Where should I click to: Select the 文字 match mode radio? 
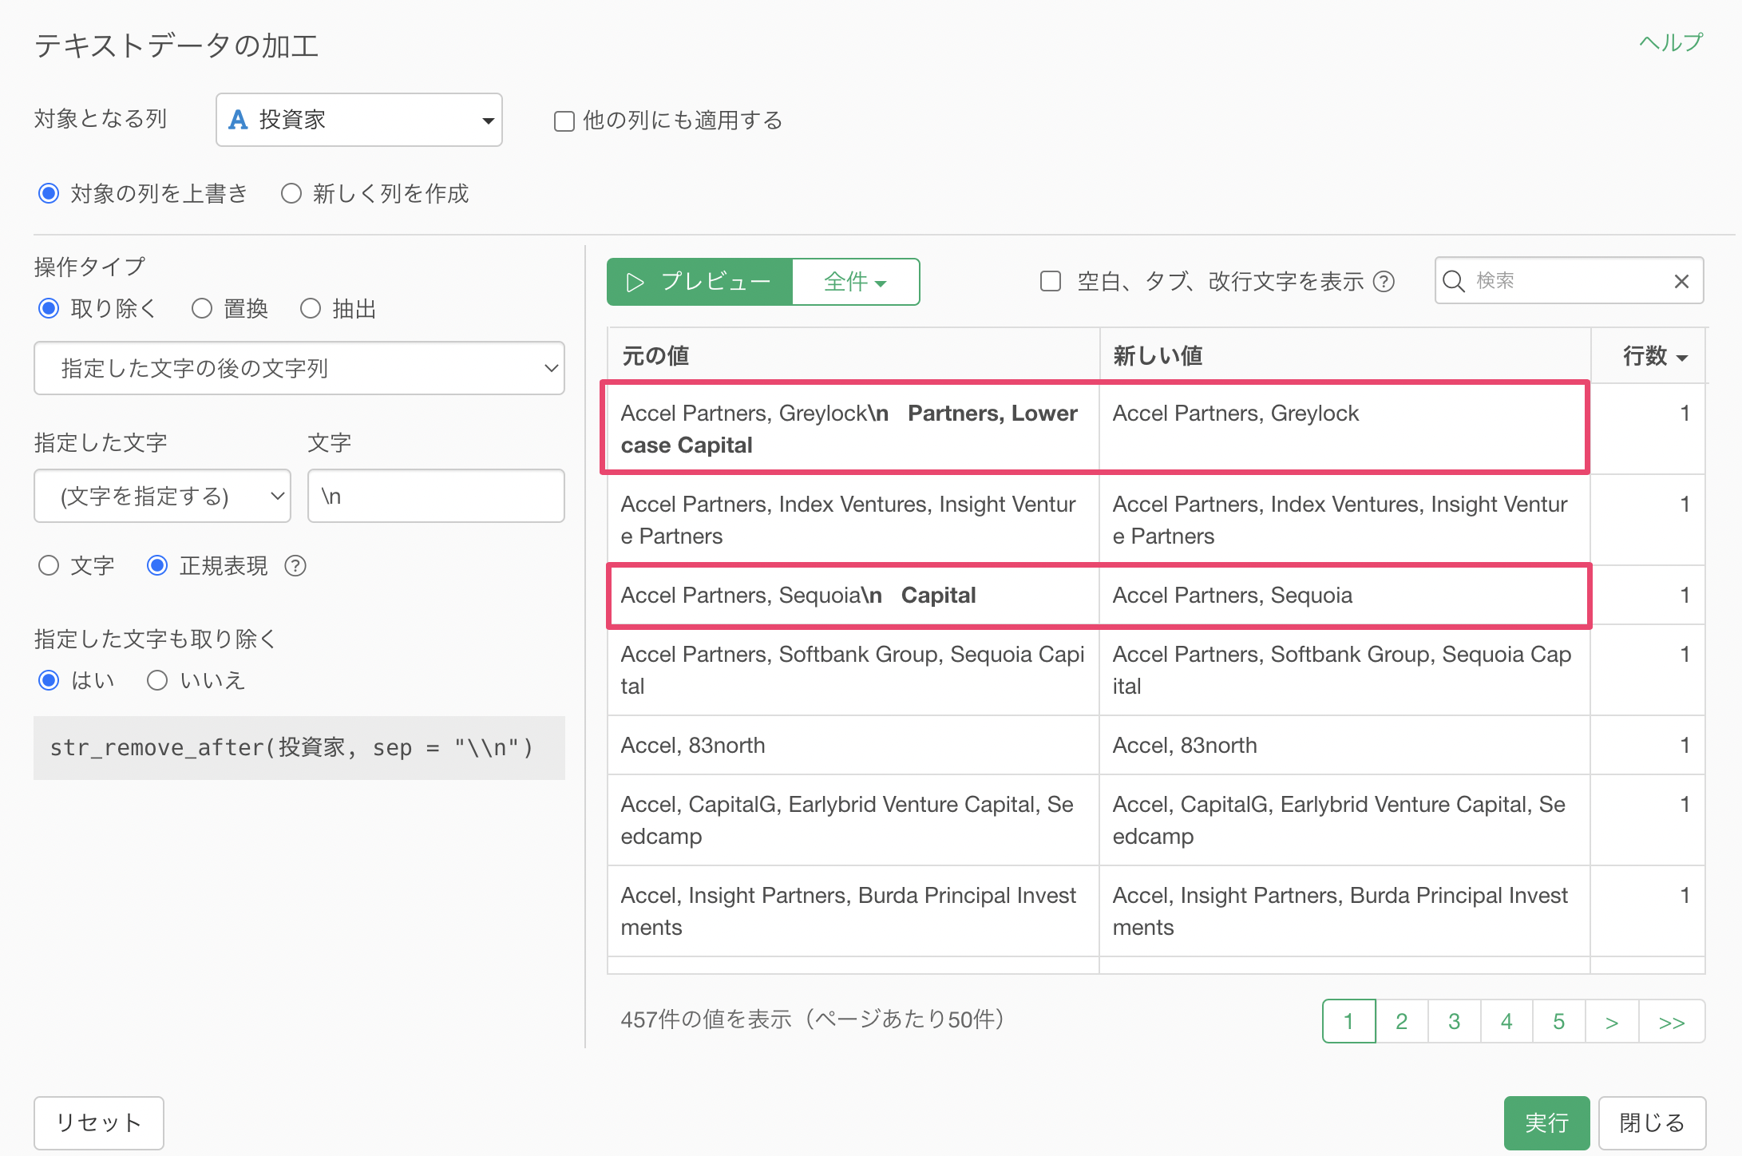(x=49, y=565)
